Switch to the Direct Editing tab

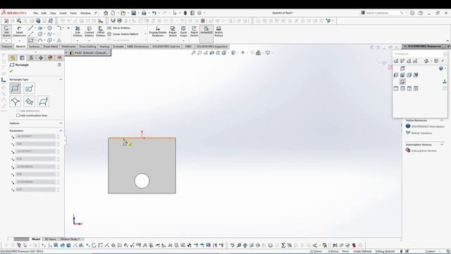click(x=87, y=47)
